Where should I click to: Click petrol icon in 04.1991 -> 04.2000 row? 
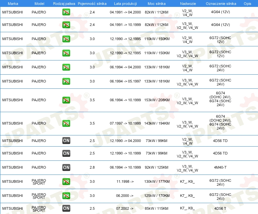coord(66,12)
